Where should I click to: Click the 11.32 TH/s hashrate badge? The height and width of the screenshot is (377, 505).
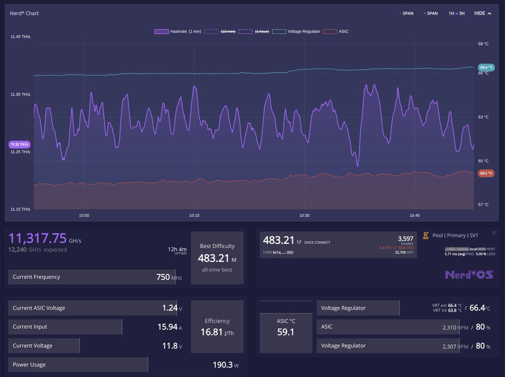(x=19, y=144)
